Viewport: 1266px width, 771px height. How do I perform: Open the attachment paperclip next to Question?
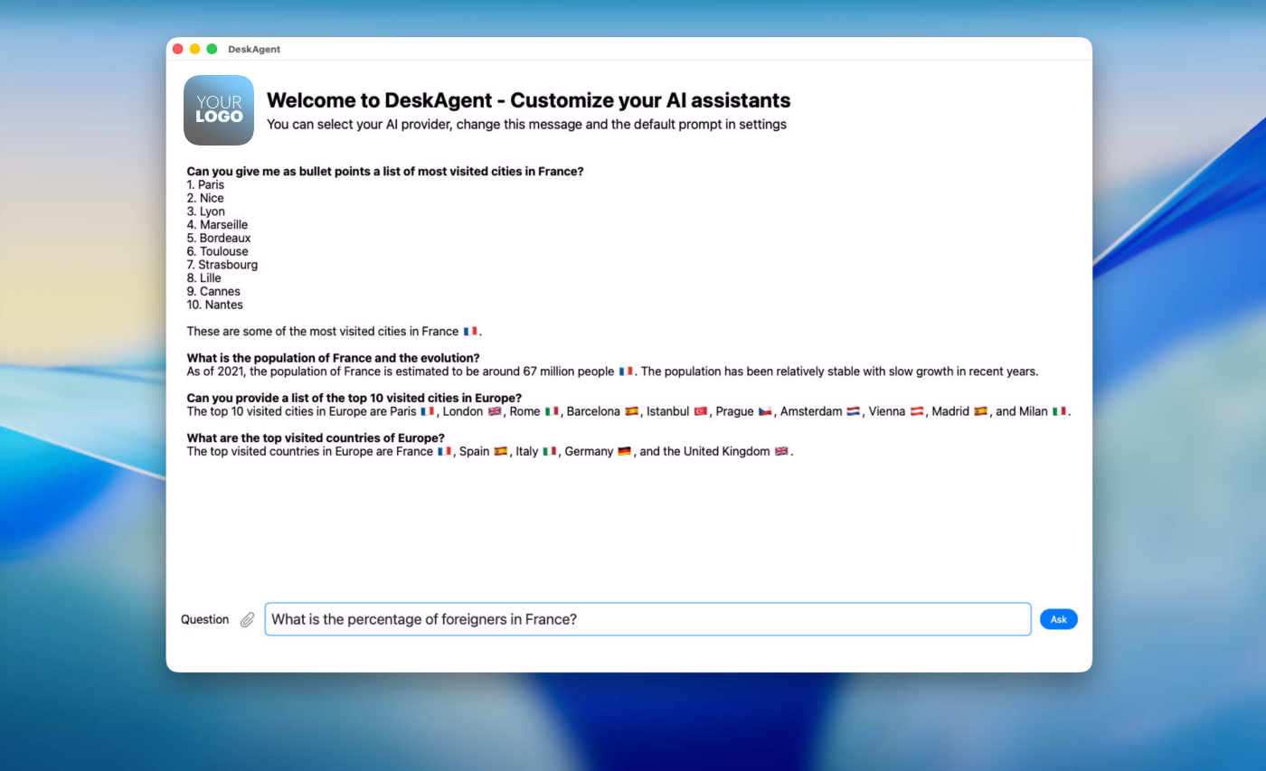tap(246, 619)
